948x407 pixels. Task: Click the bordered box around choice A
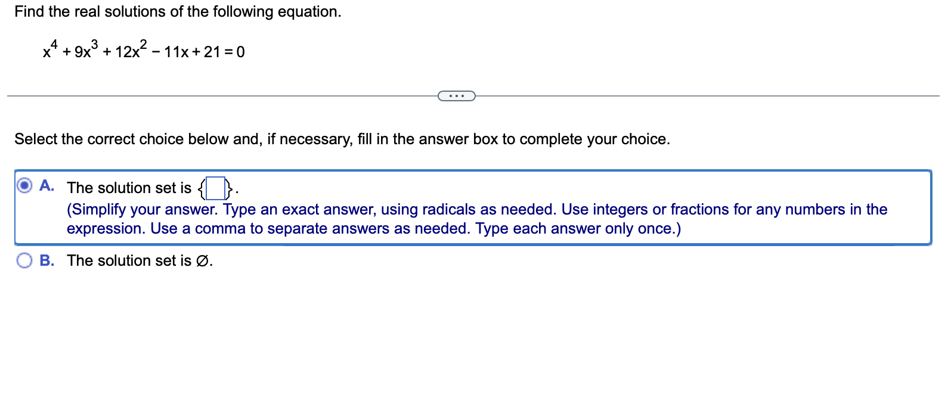(x=471, y=207)
